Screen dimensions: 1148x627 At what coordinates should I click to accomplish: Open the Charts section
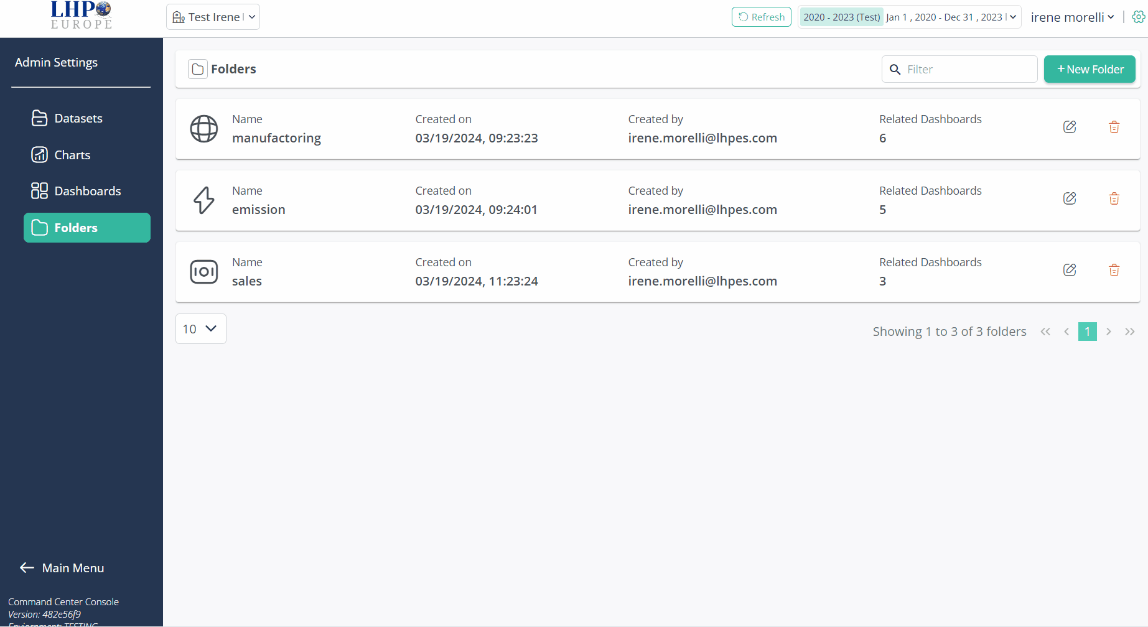click(x=87, y=155)
